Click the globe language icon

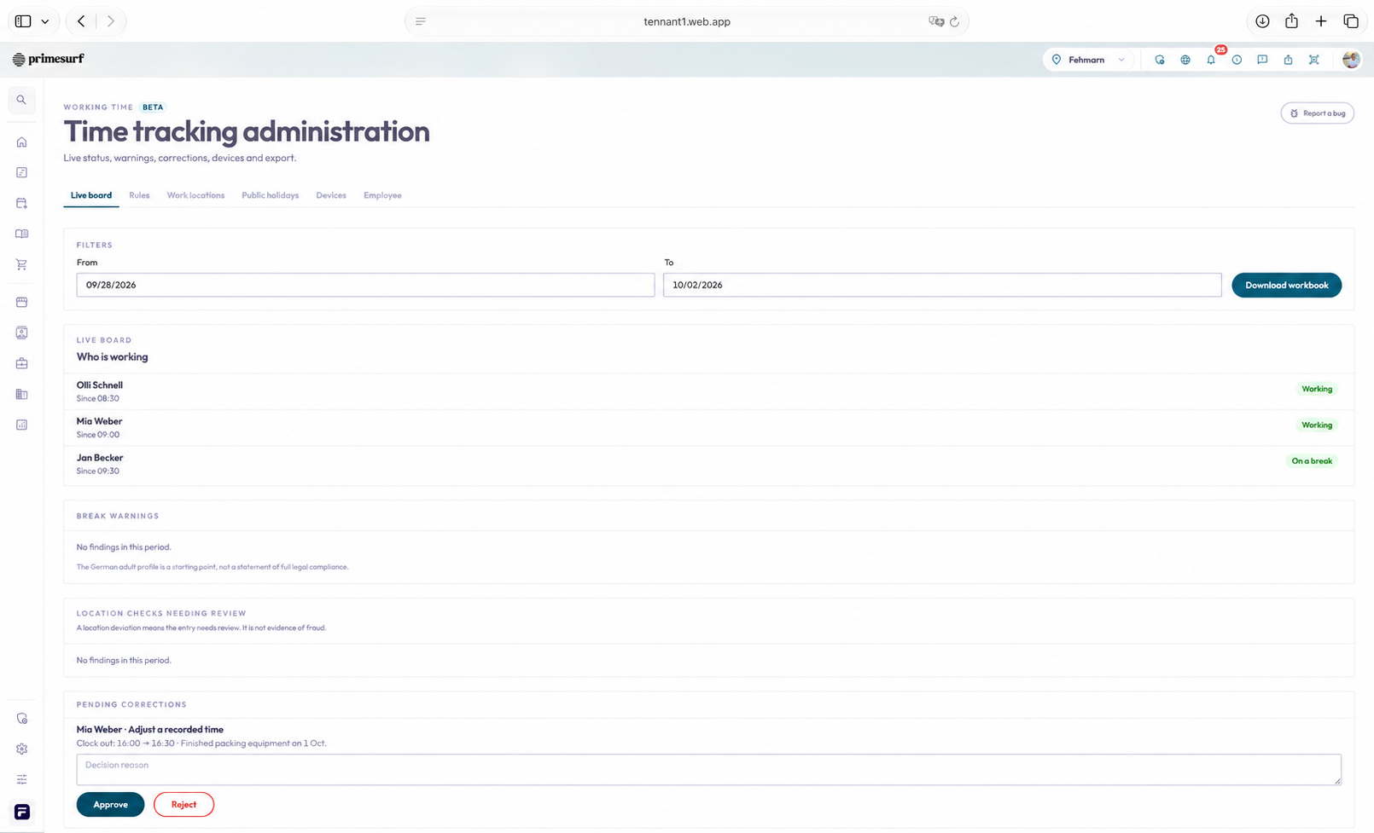(1185, 60)
